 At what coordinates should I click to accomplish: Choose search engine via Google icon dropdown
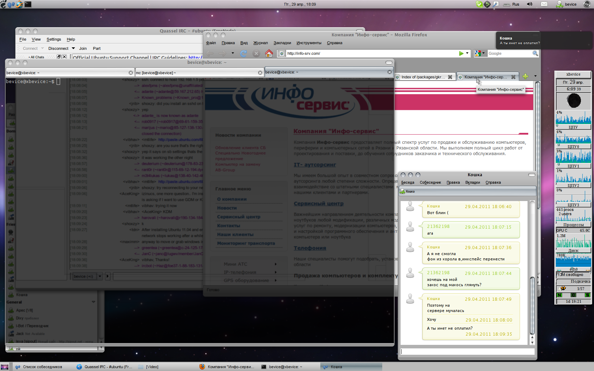coord(480,53)
